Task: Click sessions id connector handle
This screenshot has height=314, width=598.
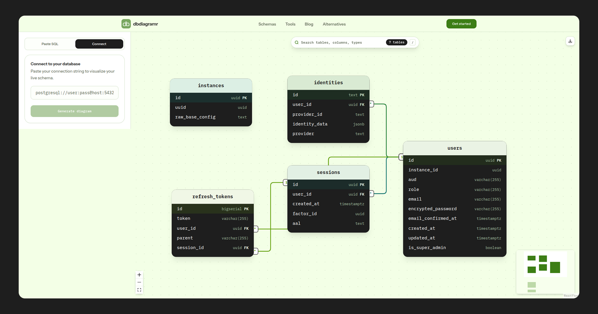Action: click(x=285, y=183)
